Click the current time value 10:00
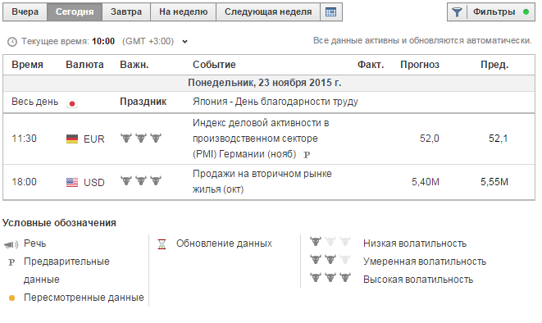 [103, 42]
